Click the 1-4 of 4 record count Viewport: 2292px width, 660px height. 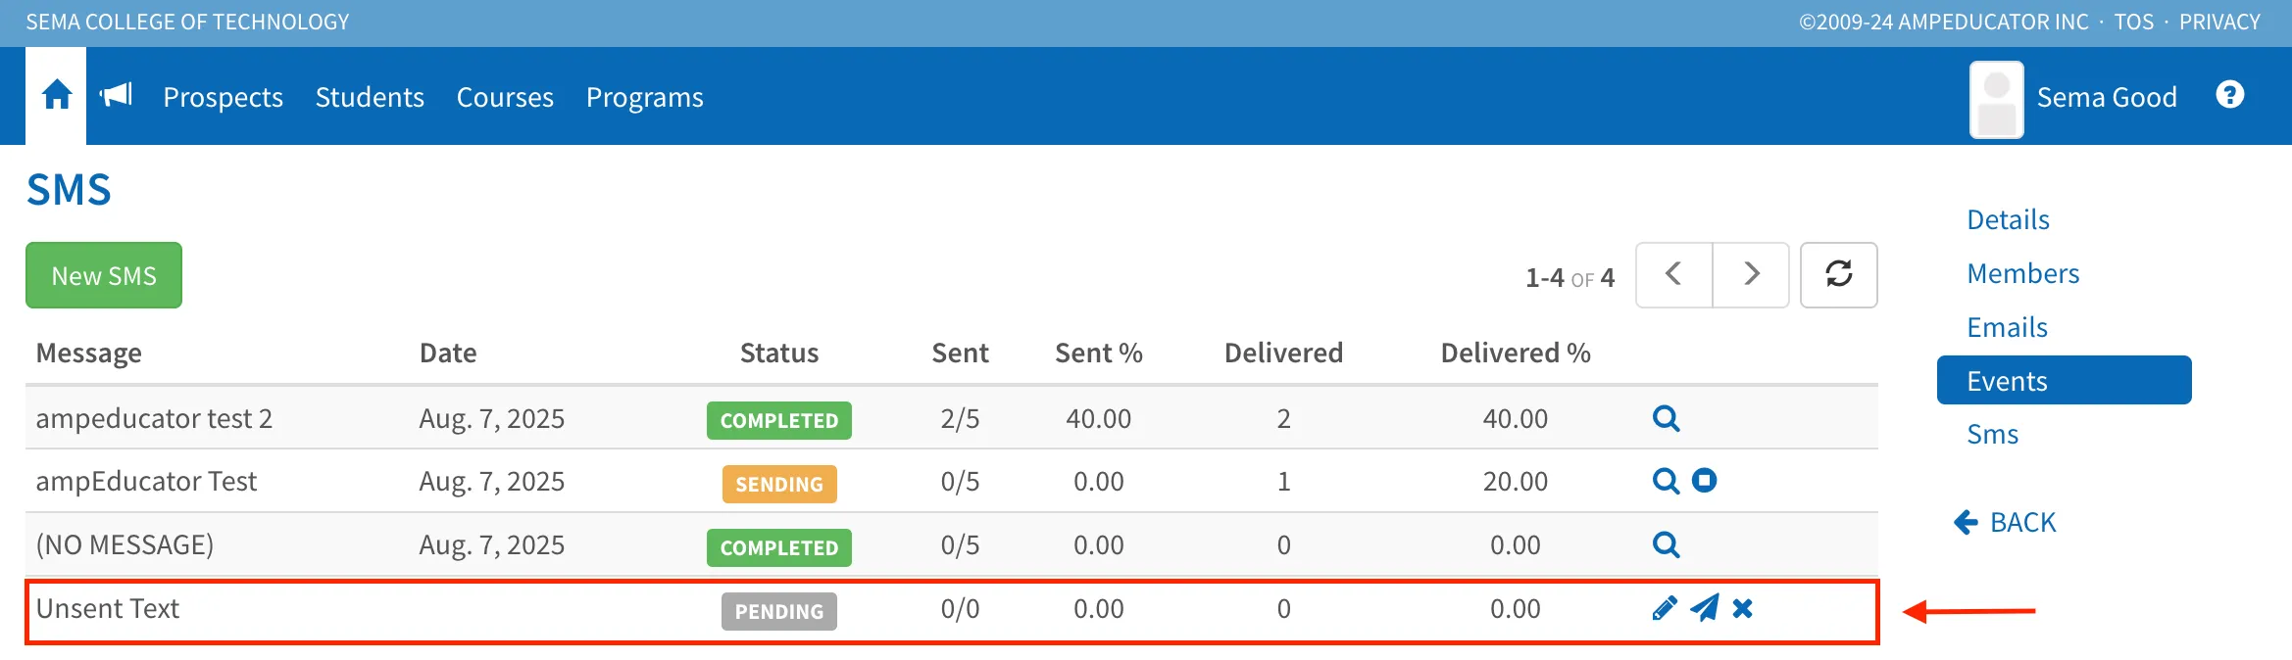pyautogui.click(x=1570, y=277)
